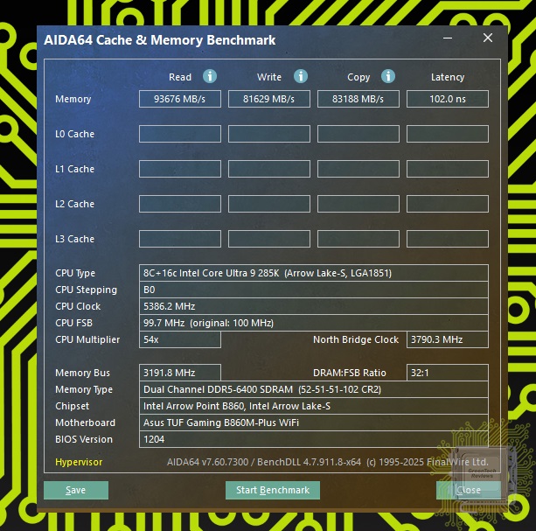Viewport: 536px width, 531px height.
Task: Click the North Bridge Clock label
Action: [356, 339]
